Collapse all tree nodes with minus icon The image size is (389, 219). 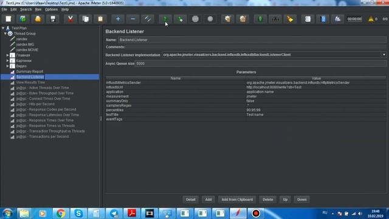click(133, 19)
